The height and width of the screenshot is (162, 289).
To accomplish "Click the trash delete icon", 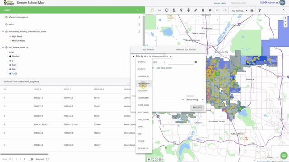I will (203, 10).
